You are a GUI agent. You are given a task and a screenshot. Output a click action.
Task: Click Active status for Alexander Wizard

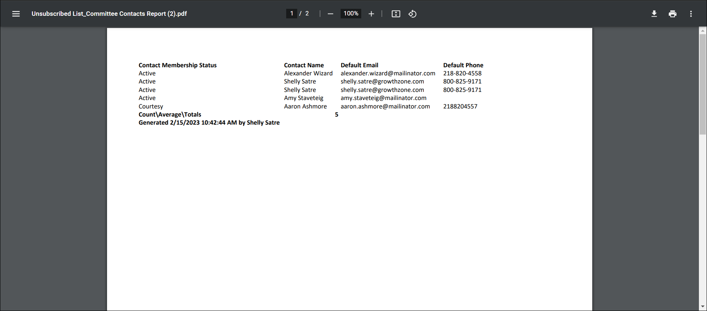[147, 73]
